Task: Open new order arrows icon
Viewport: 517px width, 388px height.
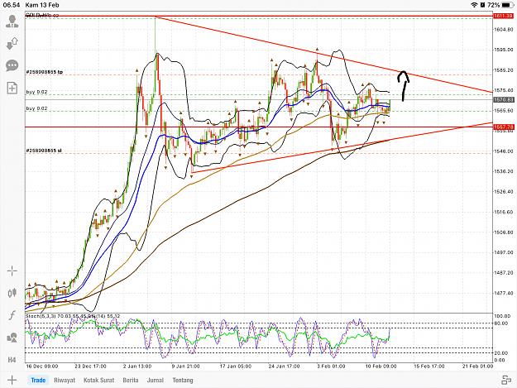Action: [12, 44]
